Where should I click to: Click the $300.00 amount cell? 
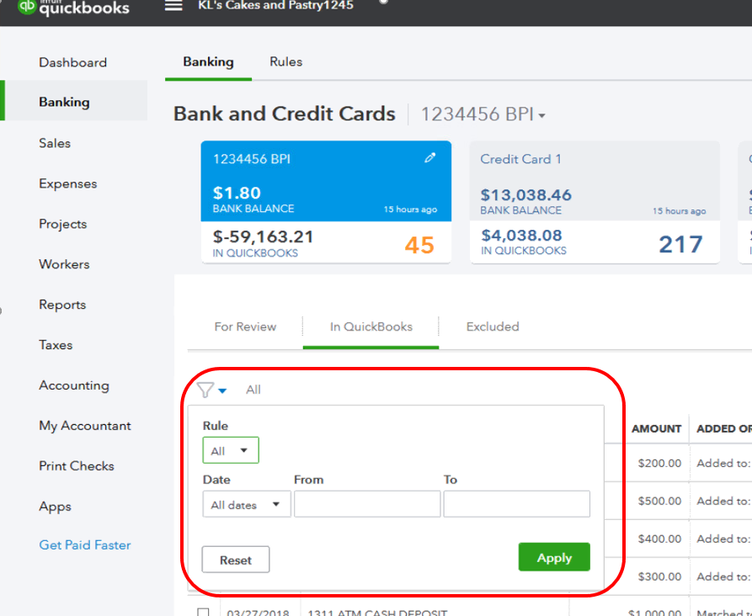coord(659,576)
